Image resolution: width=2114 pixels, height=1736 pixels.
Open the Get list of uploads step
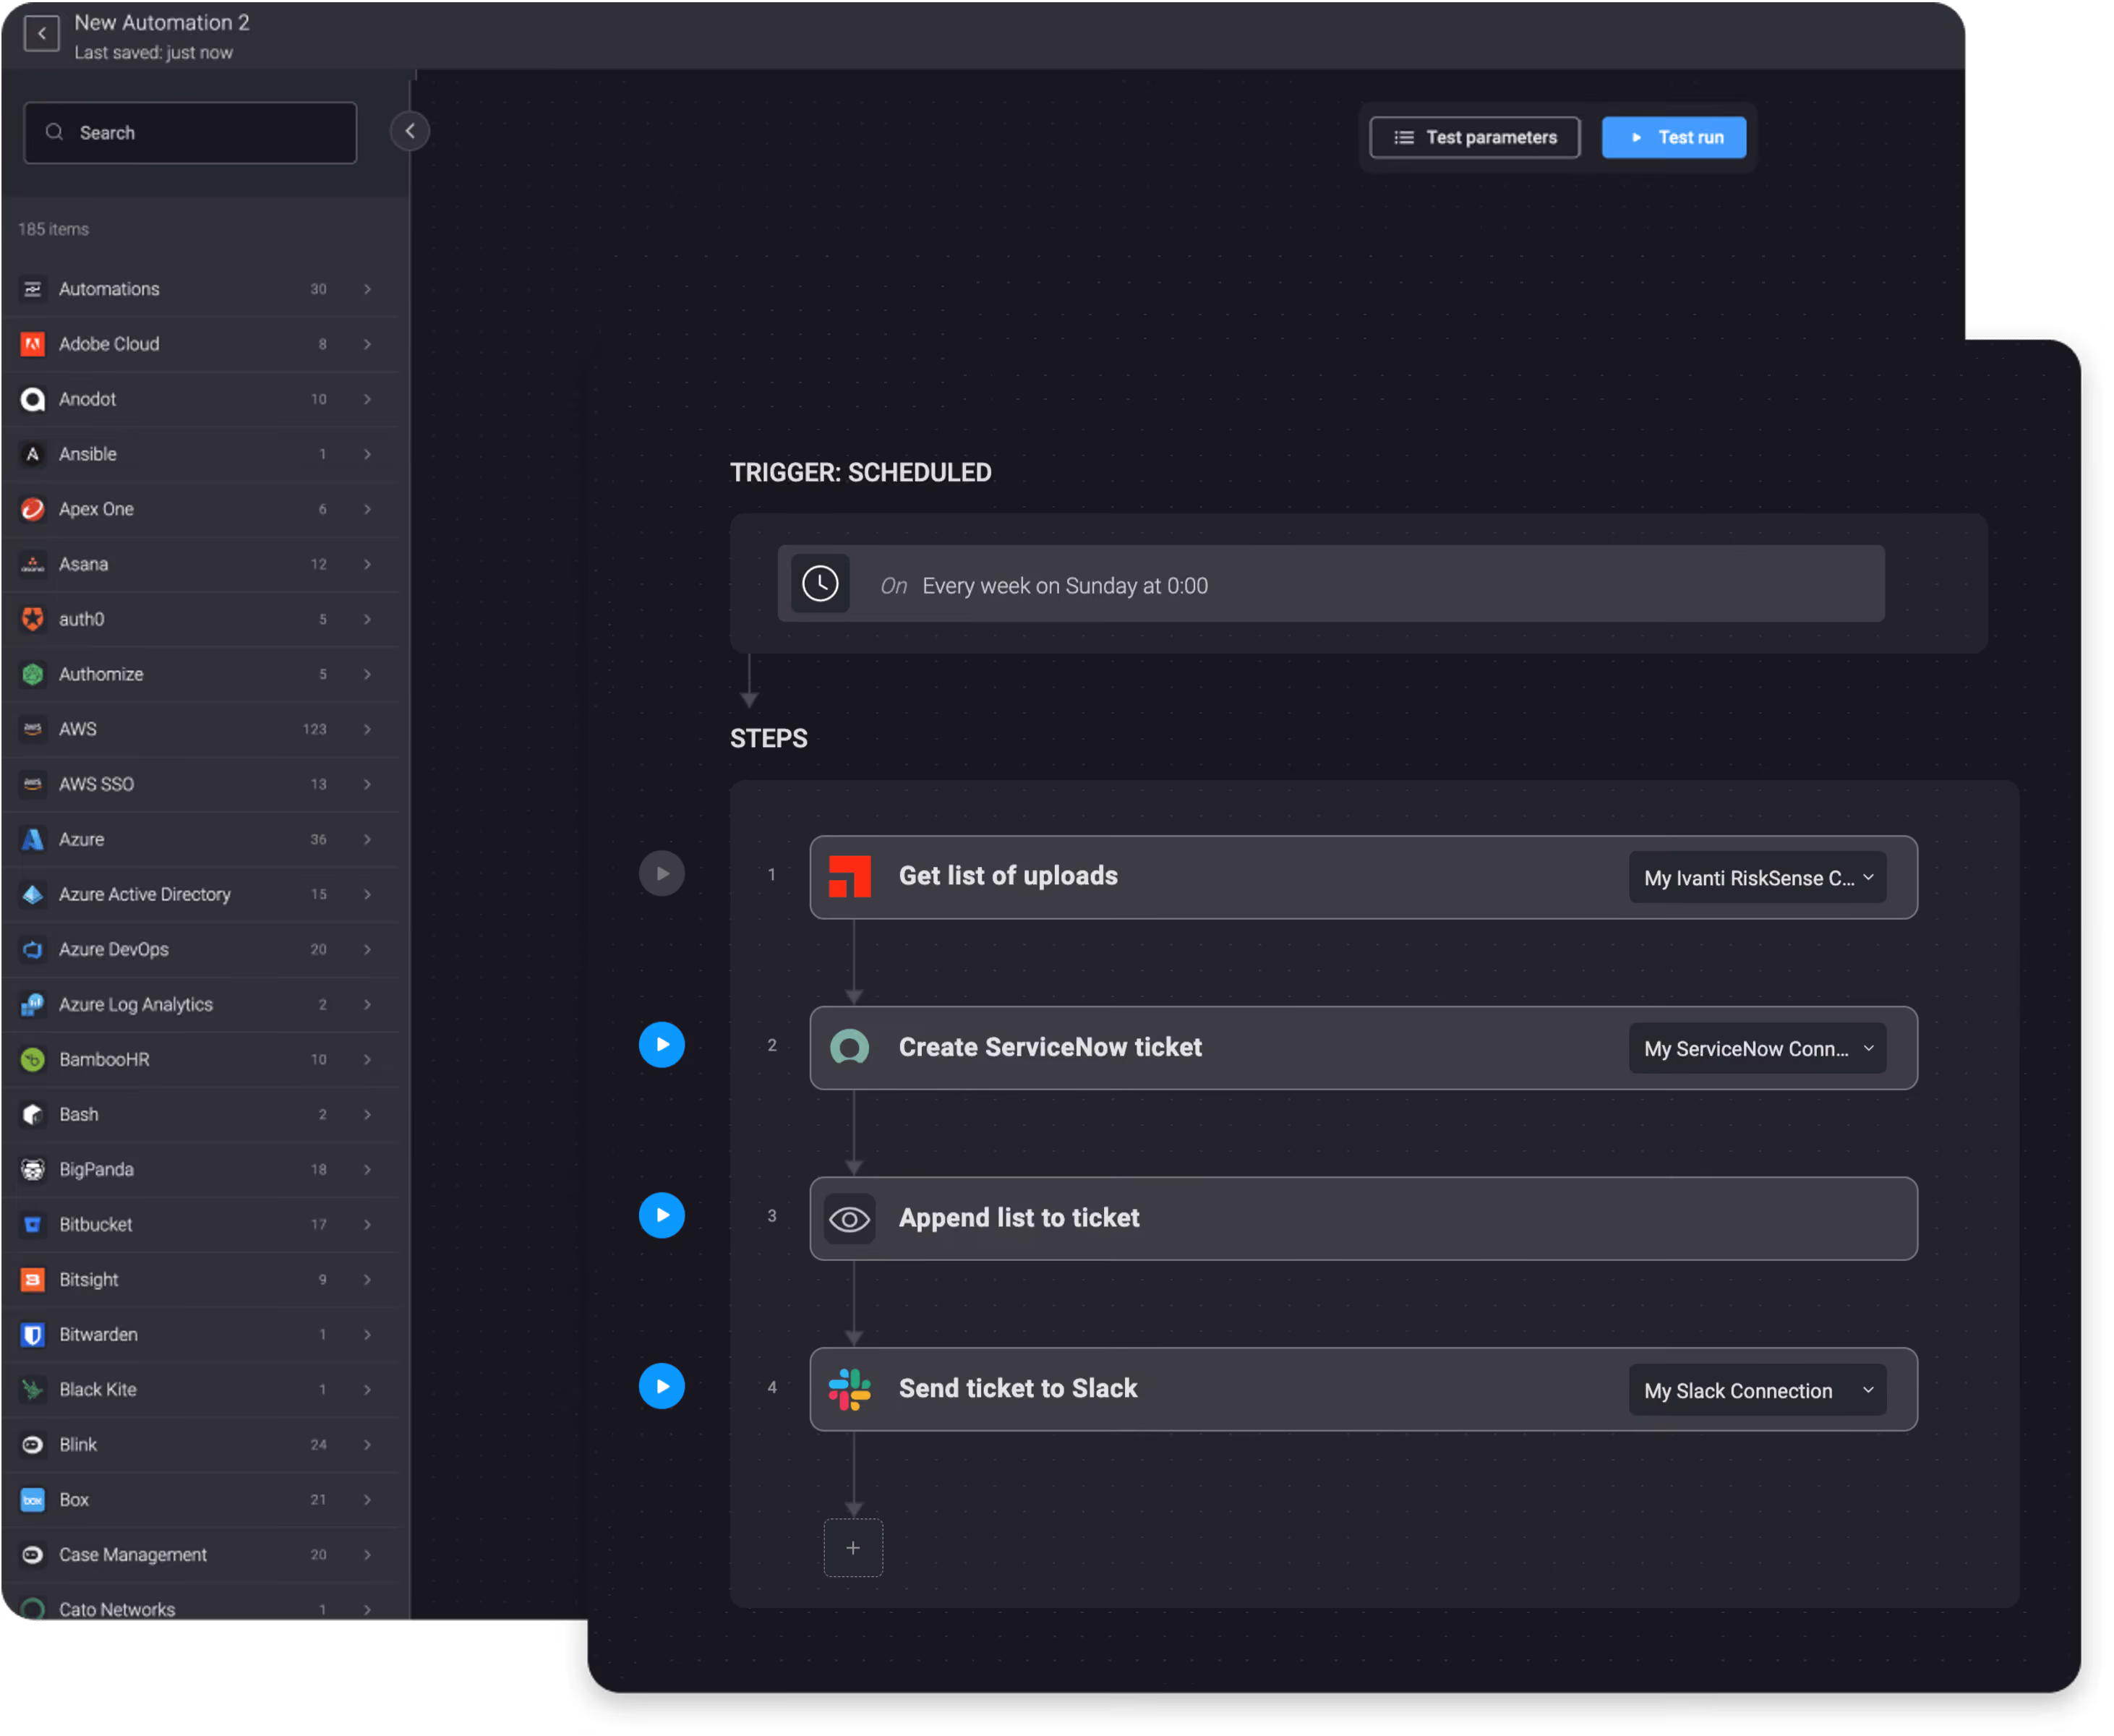pyautogui.click(x=1363, y=877)
